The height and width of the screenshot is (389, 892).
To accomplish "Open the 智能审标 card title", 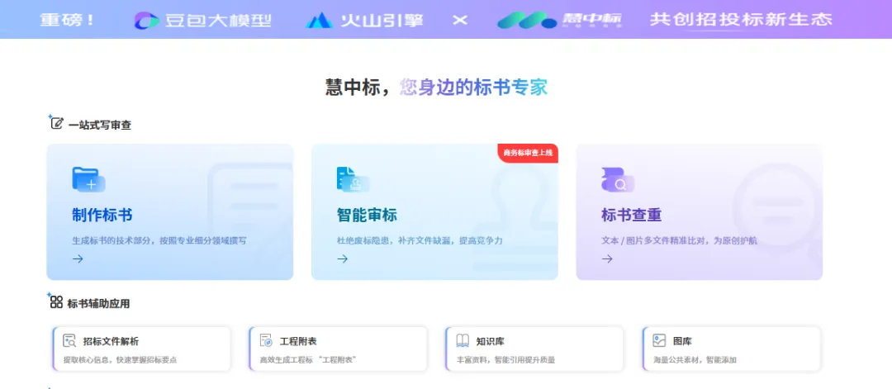I will (367, 216).
